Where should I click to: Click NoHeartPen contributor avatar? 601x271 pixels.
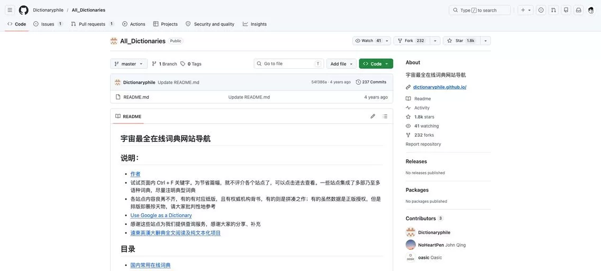click(411, 245)
